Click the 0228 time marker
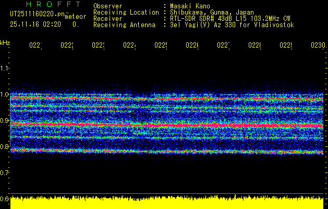The width and height of the screenshot is (328, 209). (255, 45)
